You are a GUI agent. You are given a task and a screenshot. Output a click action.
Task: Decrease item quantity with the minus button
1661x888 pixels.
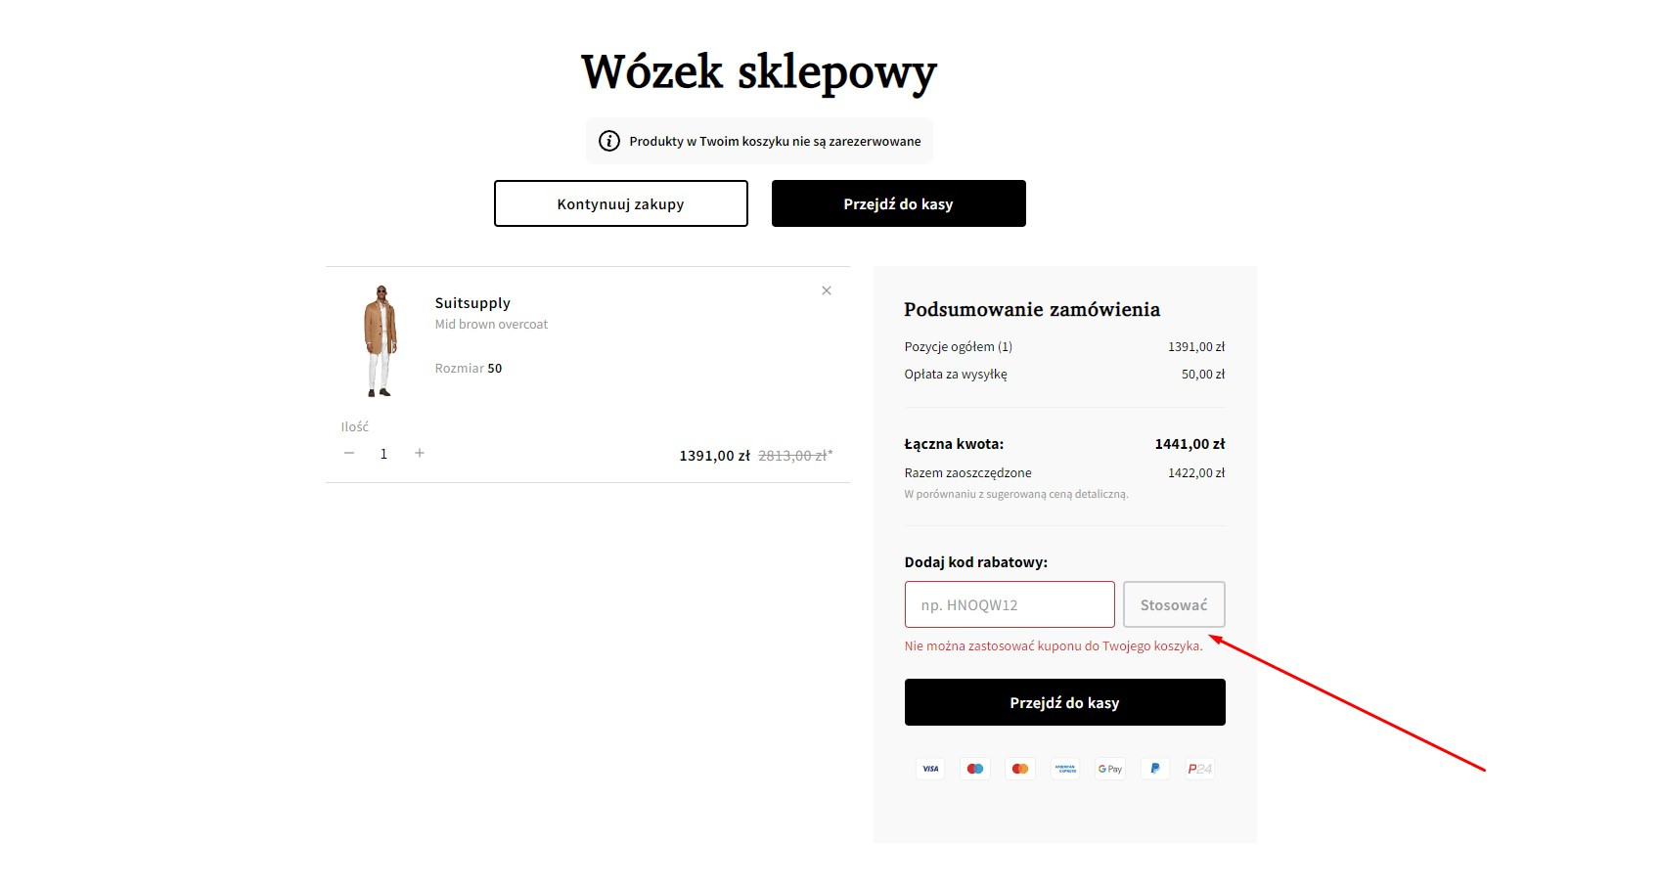[x=349, y=453]
